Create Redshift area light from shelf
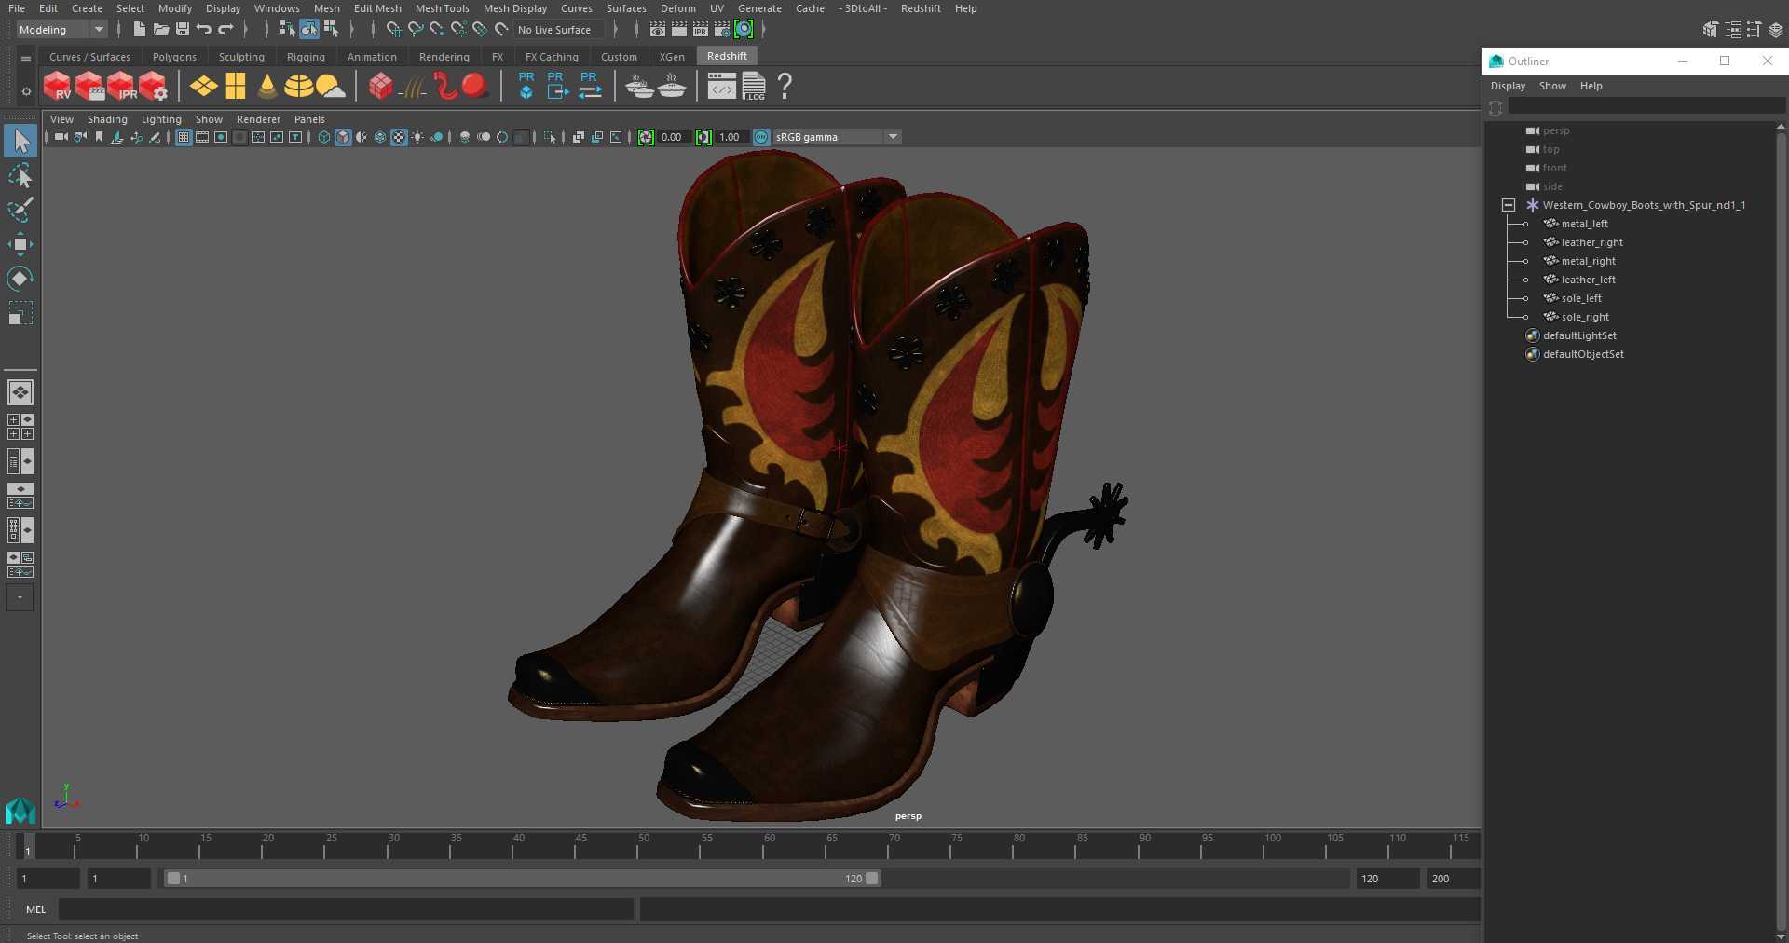Image resolution: width=1789 pixels, height=943 pixels. [203, 87]
